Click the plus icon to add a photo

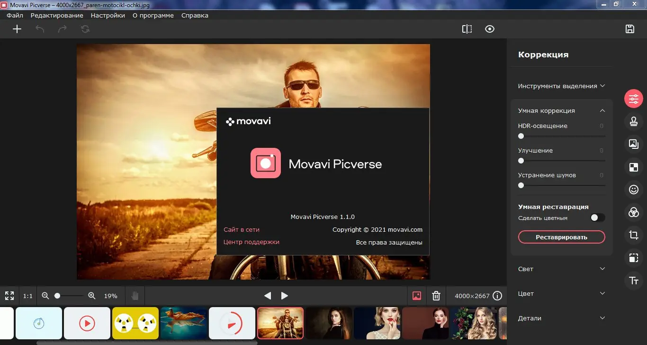tap(17, 29)
